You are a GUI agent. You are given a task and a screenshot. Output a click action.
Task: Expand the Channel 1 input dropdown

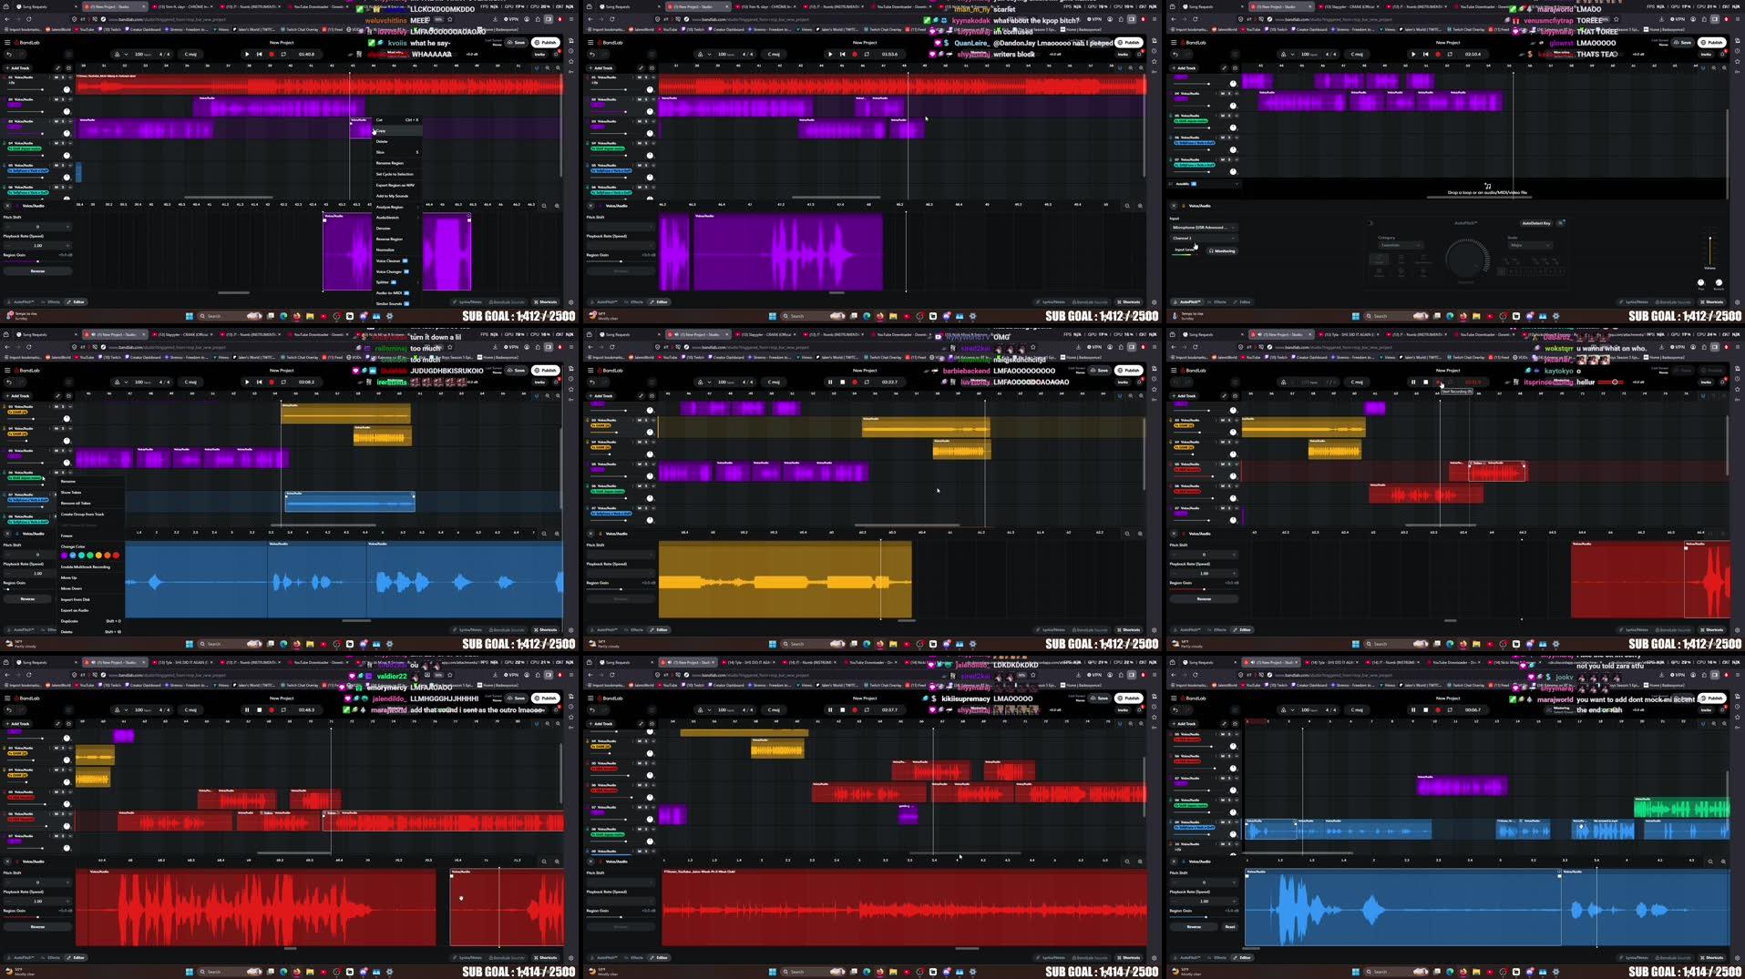pos(1202,239)
